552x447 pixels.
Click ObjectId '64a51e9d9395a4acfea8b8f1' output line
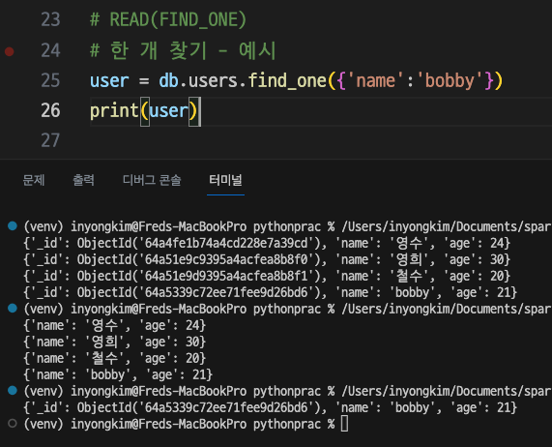point(267,276)
